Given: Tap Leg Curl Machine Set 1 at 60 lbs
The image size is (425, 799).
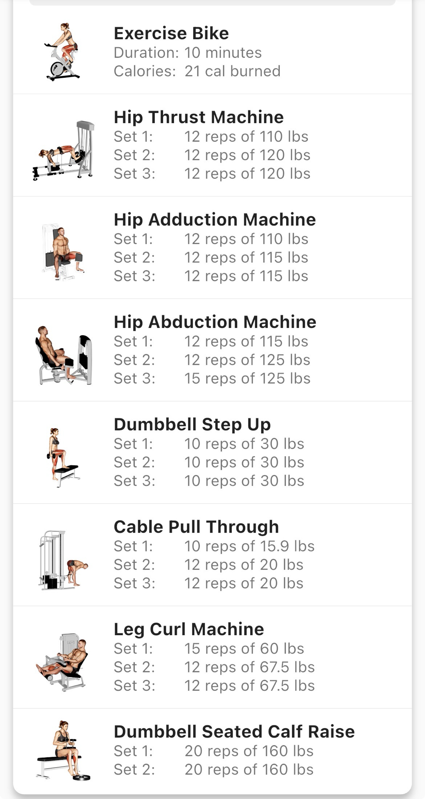Looking at the screenshot, I should [x=209, y=648].
